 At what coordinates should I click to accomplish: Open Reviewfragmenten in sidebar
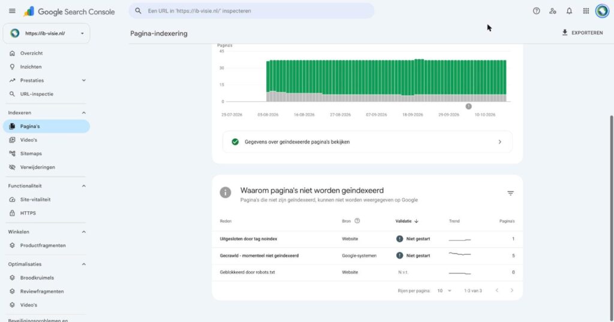[42, 291]
